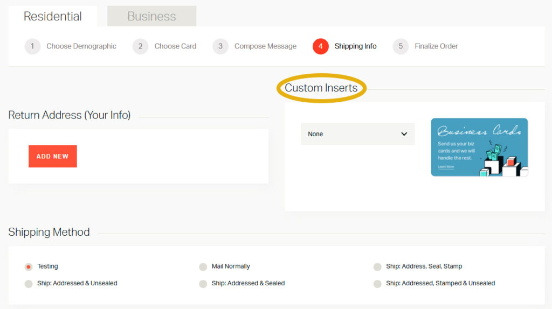
Task: Click step 2 numbered circle
Action: click(x=140, y=46)
